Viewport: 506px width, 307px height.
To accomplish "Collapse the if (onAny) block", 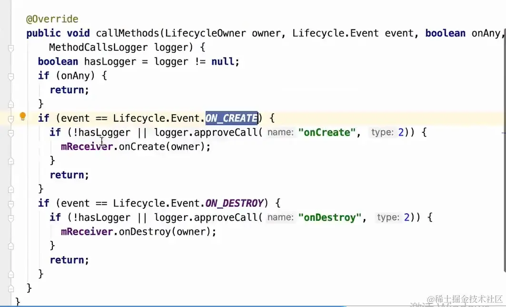I will click(11, 77).
